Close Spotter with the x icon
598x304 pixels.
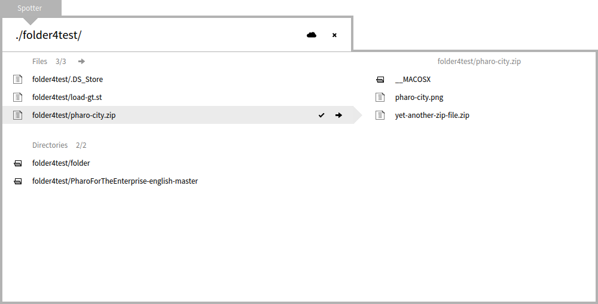coord(334,35)
